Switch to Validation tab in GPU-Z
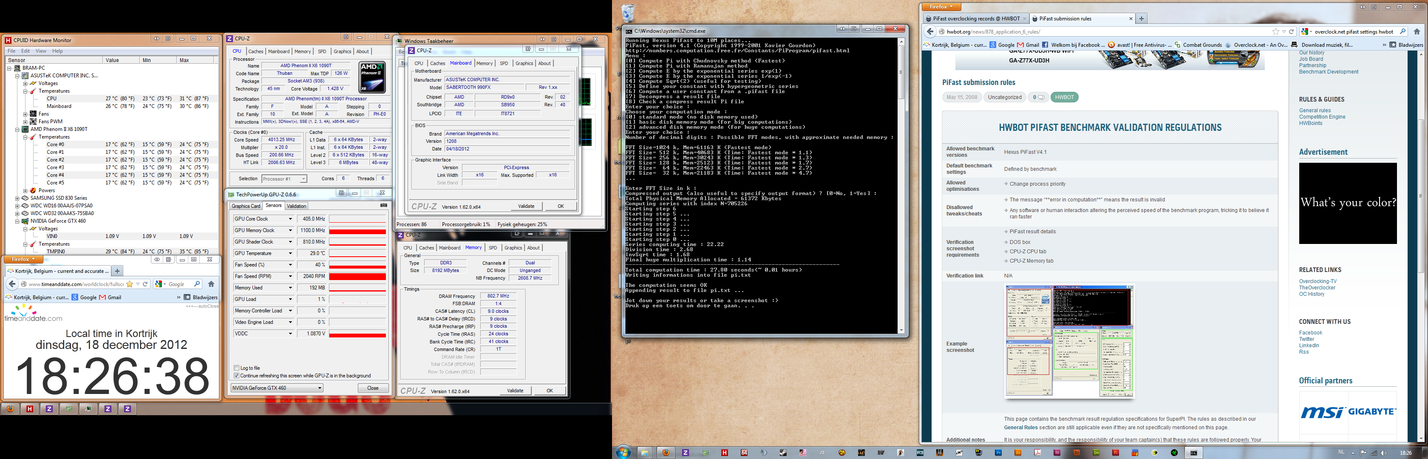1428x459 pixels. (297, 206)
